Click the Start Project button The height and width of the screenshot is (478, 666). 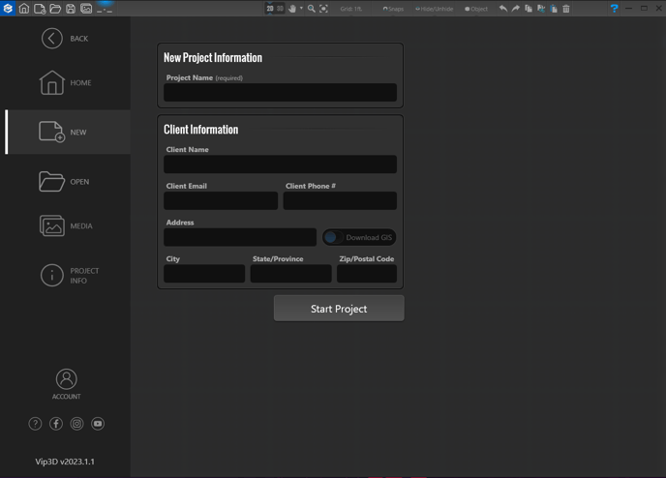click(x=339, y=309)
